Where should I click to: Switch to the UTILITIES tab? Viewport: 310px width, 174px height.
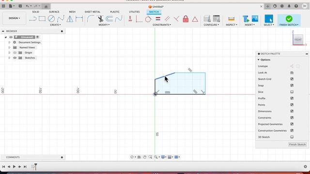tap(134, 12)
